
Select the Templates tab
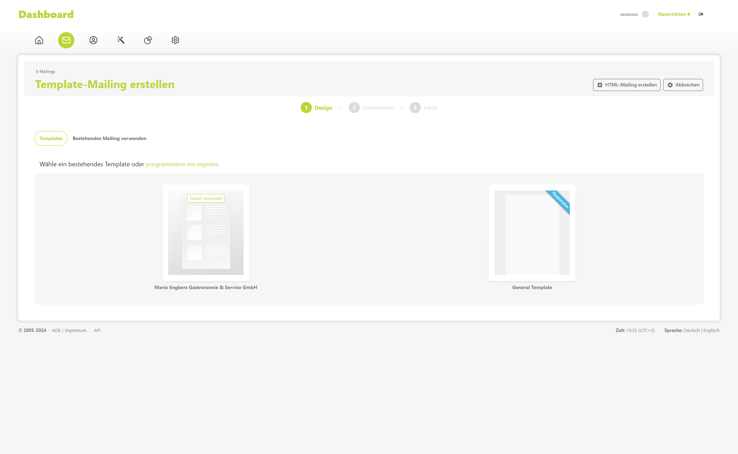51,138
